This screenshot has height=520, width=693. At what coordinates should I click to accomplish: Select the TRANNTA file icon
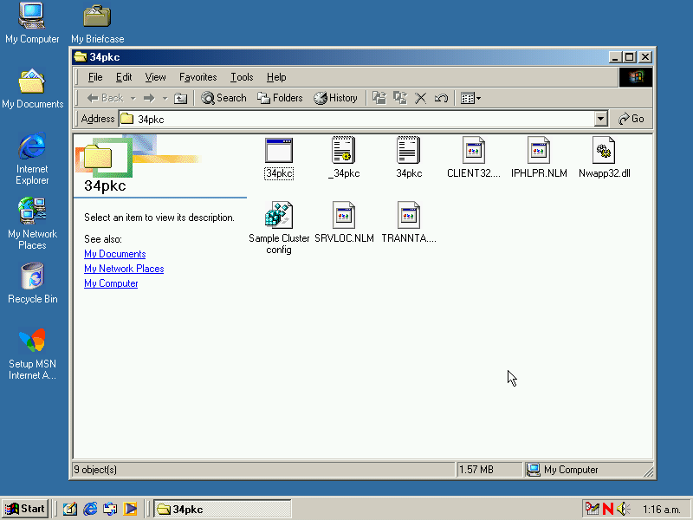(408, 215)
